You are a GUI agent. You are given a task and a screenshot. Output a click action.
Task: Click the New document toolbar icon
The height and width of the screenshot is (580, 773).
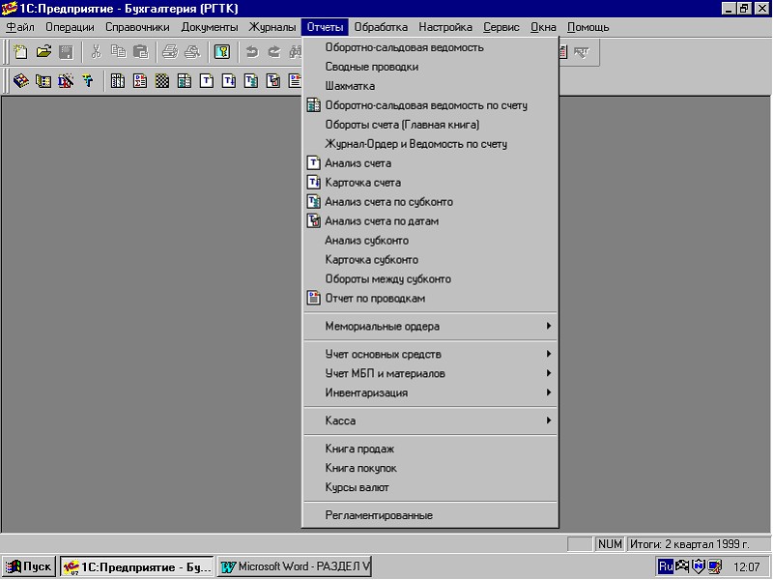point(20,52)
